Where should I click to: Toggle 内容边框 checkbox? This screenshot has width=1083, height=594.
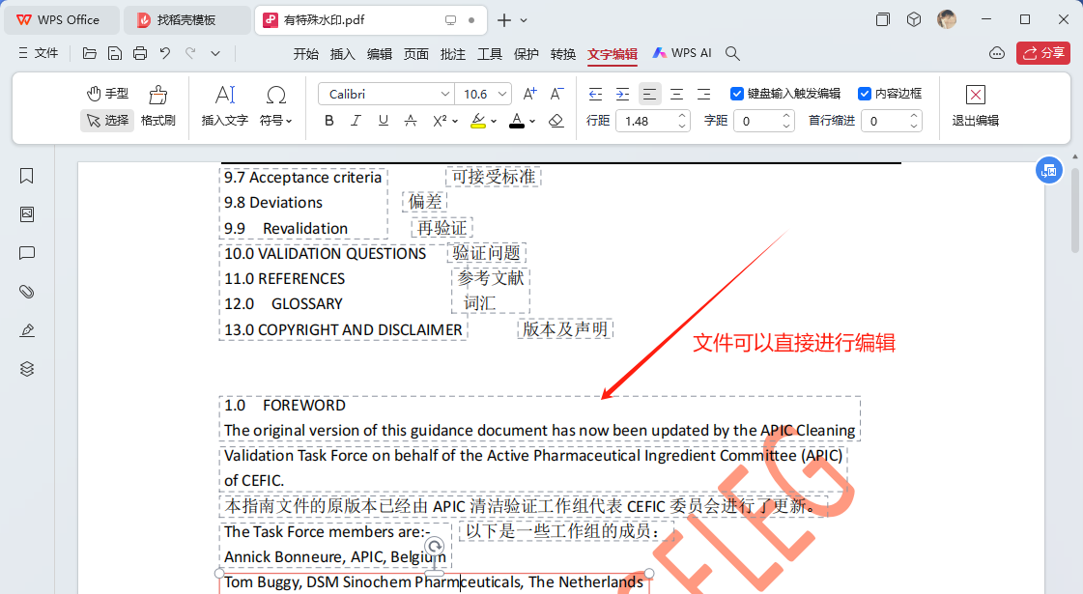point(864,94)
